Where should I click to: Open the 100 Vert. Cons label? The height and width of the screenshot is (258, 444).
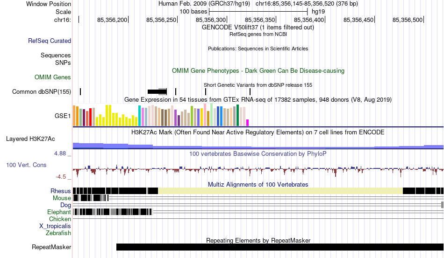point(26,165)
